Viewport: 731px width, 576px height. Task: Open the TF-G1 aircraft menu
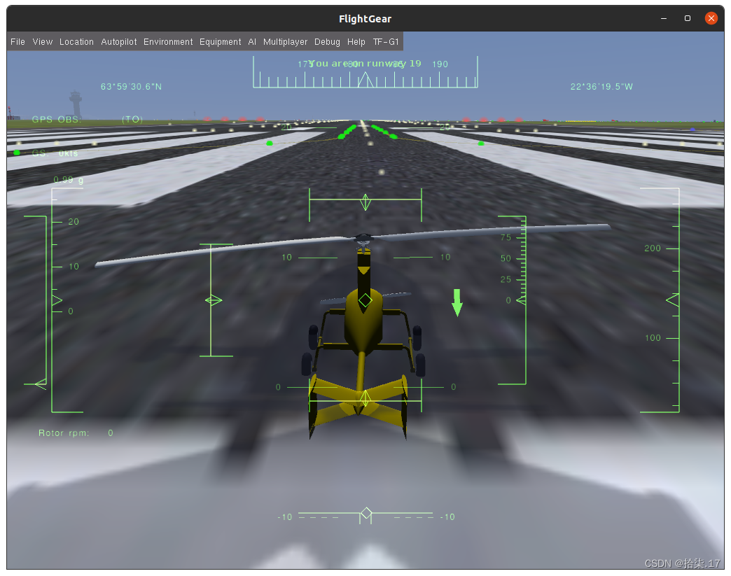tap(386, 41)
